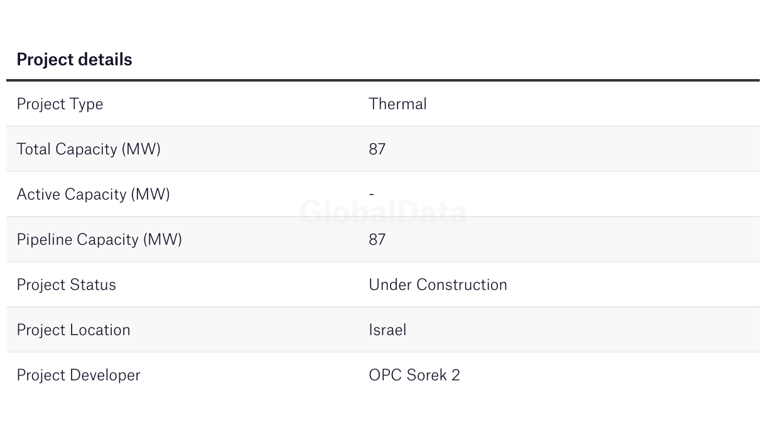Image resolution: width=766 pixels, height=423 pixels.
Task: Select the Active Capacity (MW) label
Action: click(x=93, y=195)
